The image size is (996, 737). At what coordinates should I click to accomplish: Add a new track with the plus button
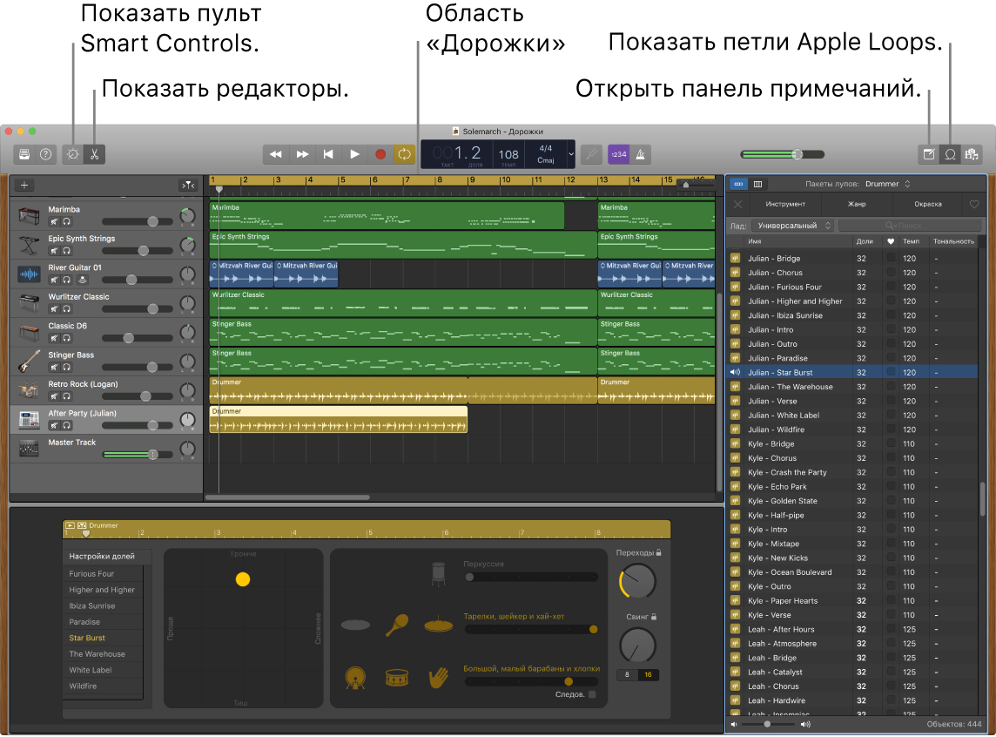pyautogui.click(x=24, y=185)
